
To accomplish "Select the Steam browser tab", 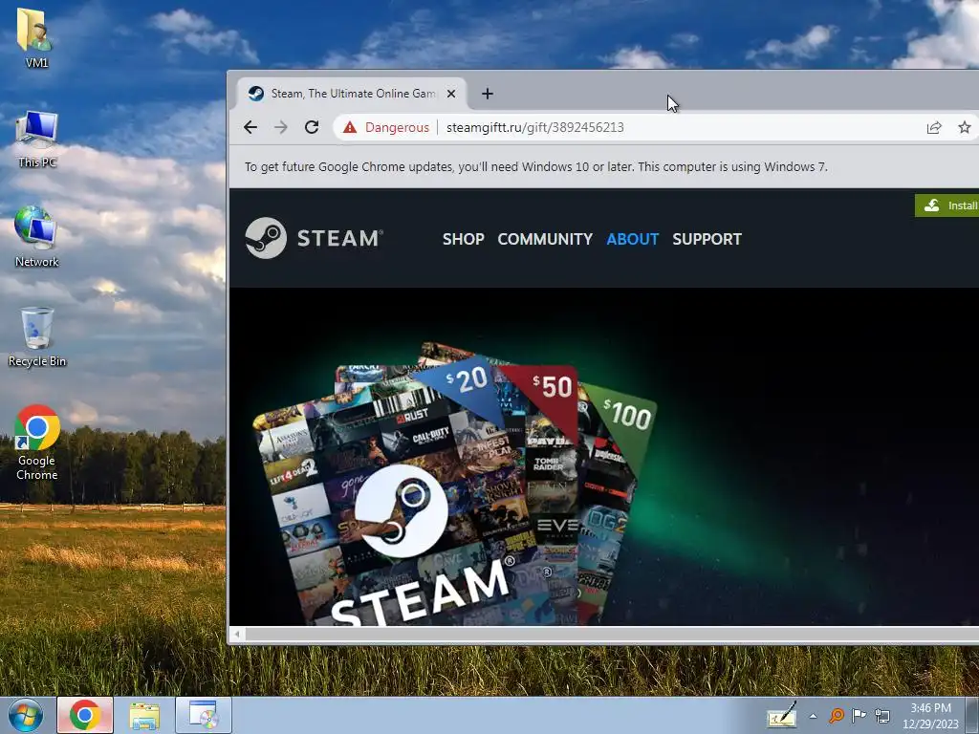I will tap(352, 94).
